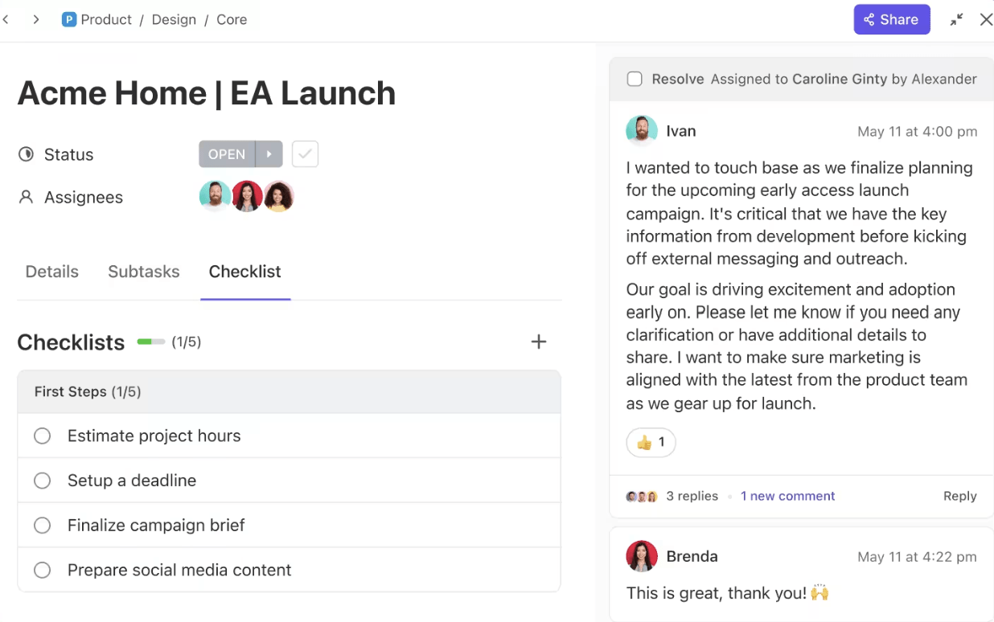Click the Share button
The width and height of the screenshot is (994, 622).
coord(892,19)
